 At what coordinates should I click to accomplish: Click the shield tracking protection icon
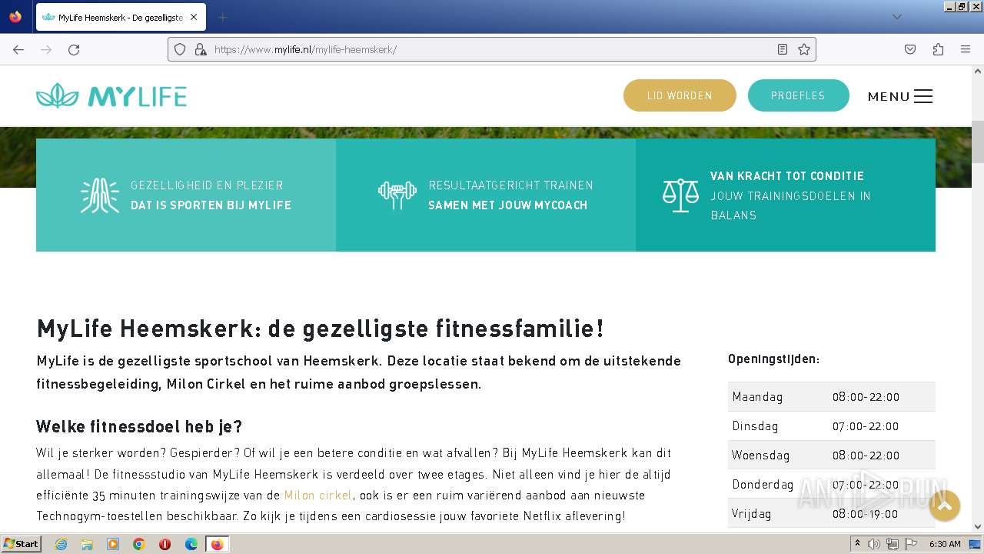pos(180,49)
